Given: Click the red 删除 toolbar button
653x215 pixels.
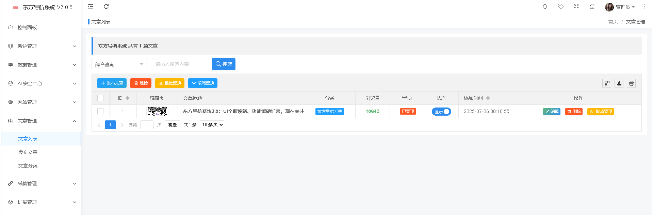Looking at the screenshot, I should point(141,83).
